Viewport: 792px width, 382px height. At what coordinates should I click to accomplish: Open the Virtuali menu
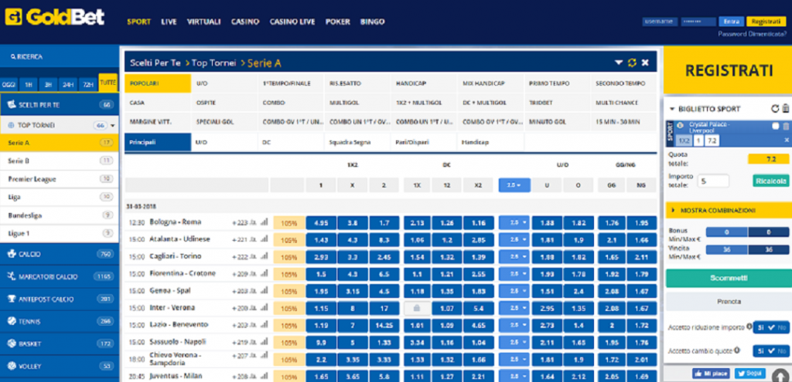203,22
